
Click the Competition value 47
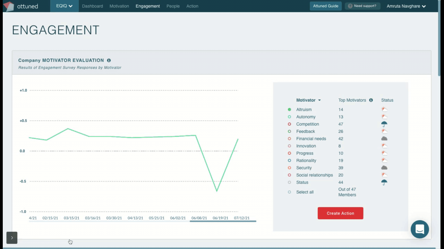[x=341, y=124]
